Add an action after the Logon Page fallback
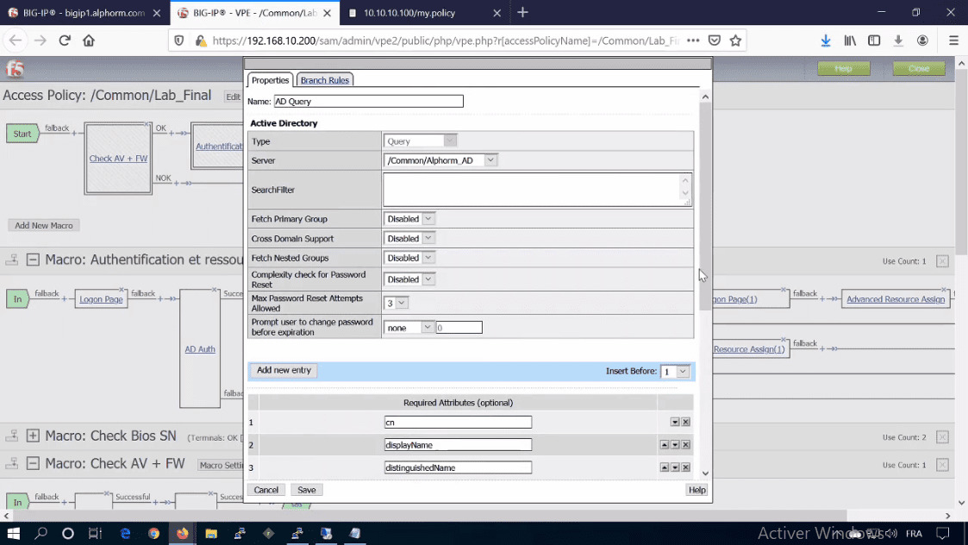This screenshot has width=968, height=545. (x=160, y=299)
